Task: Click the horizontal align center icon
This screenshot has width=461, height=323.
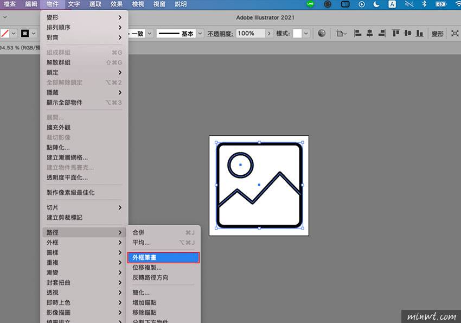Action: [369, 34]
